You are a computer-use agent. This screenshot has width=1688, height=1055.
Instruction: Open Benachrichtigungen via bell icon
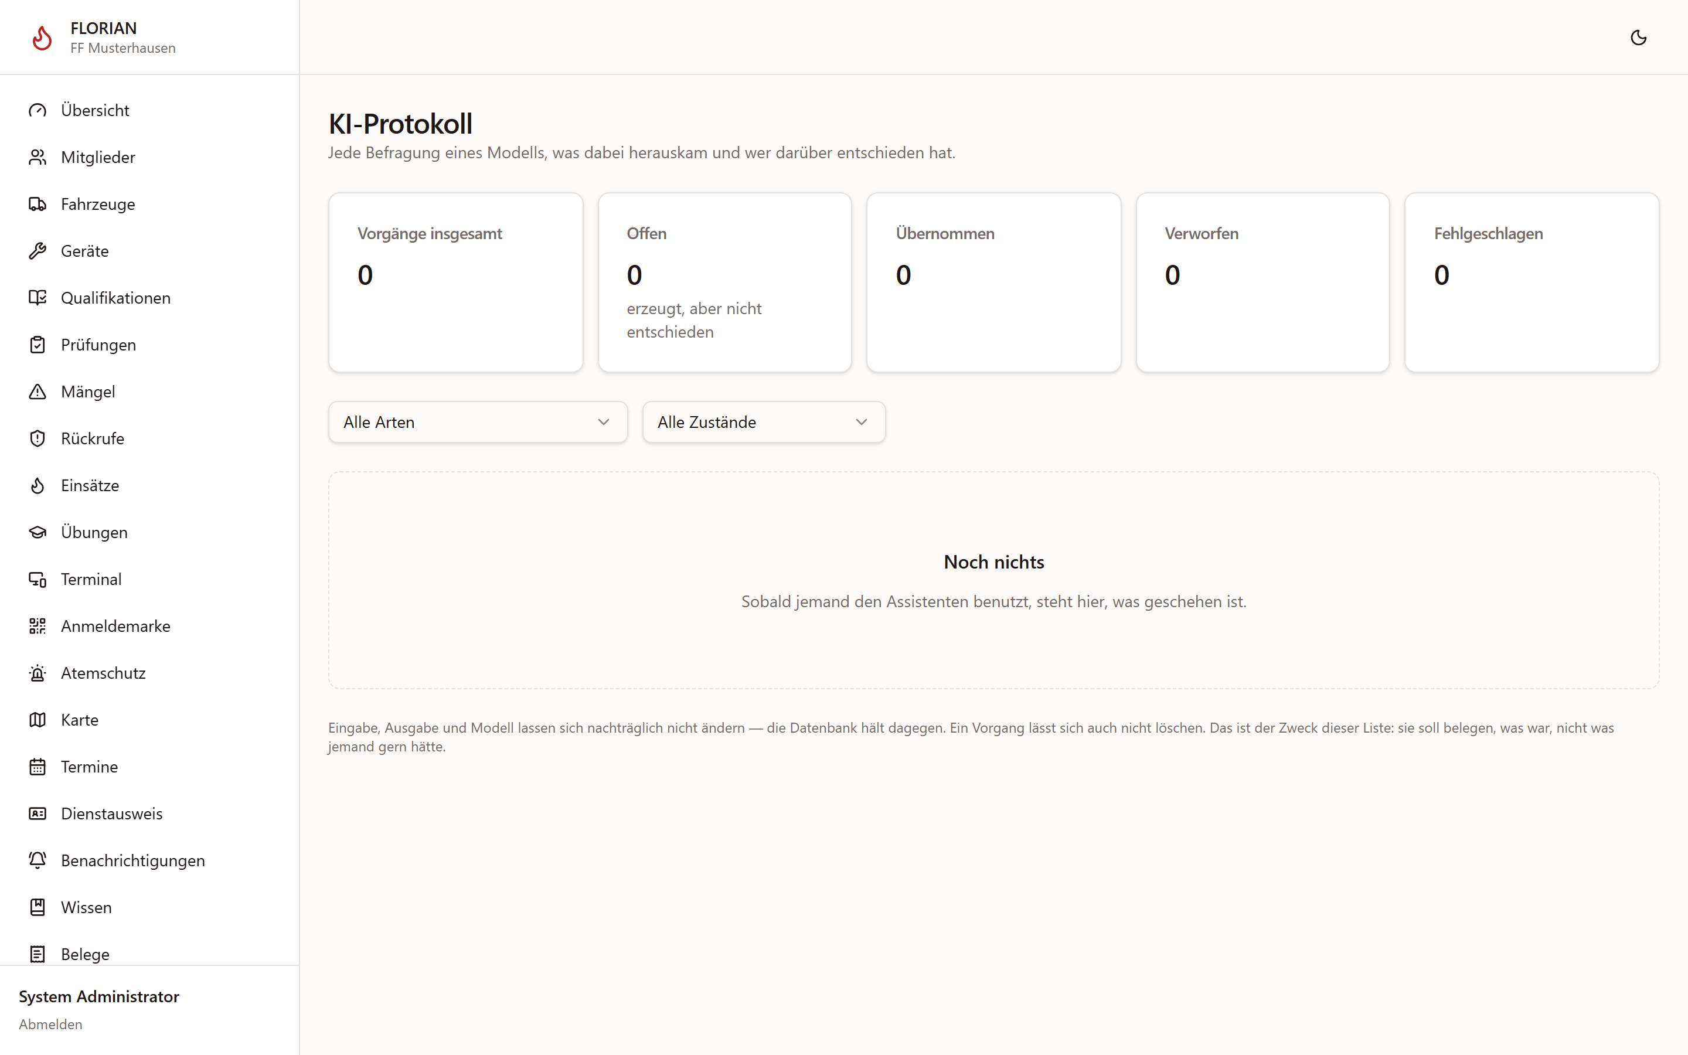[x=38, y=860]
